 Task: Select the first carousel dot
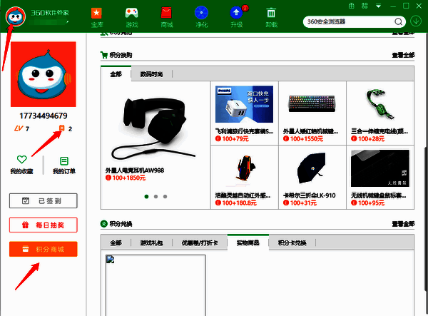146,196
